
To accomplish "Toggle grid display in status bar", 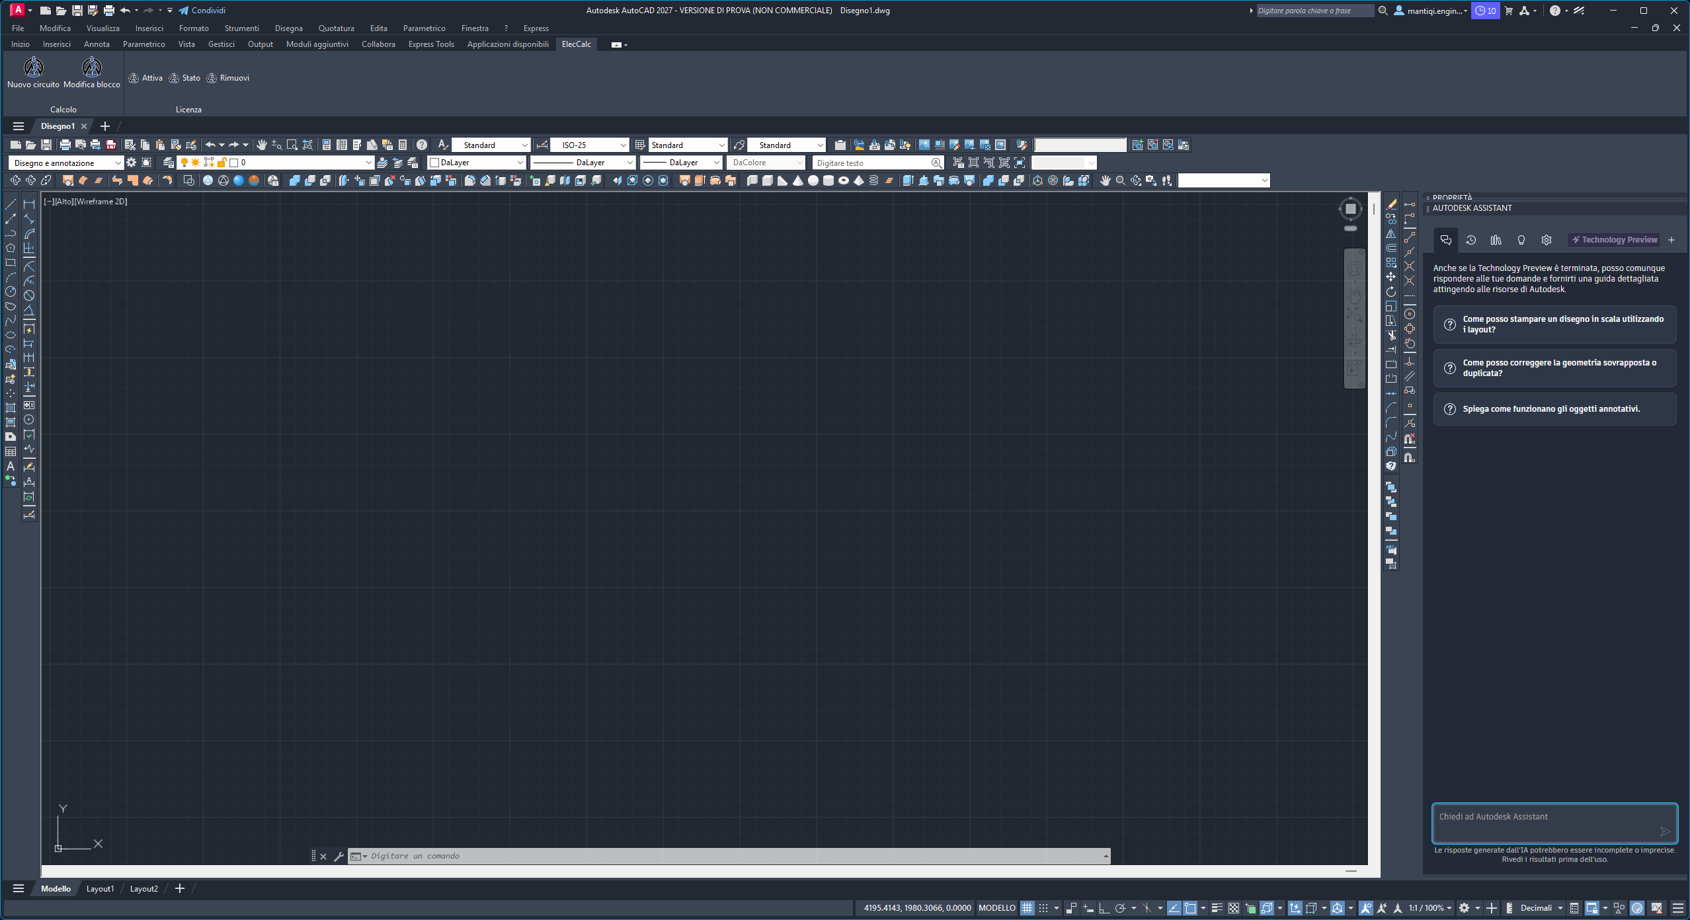I will pyautogui.click(x=1027, y=908).
